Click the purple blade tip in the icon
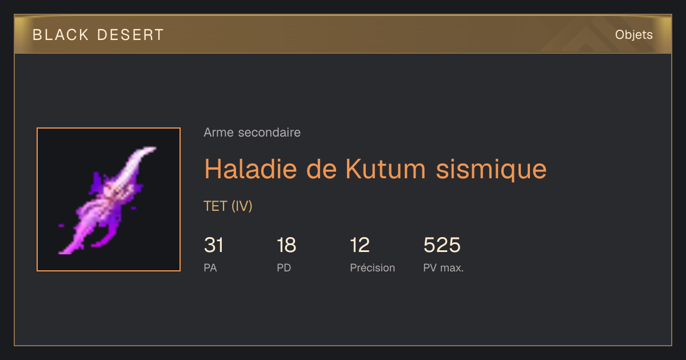Viewport: 686px width, 360px height. pos(147,151)
